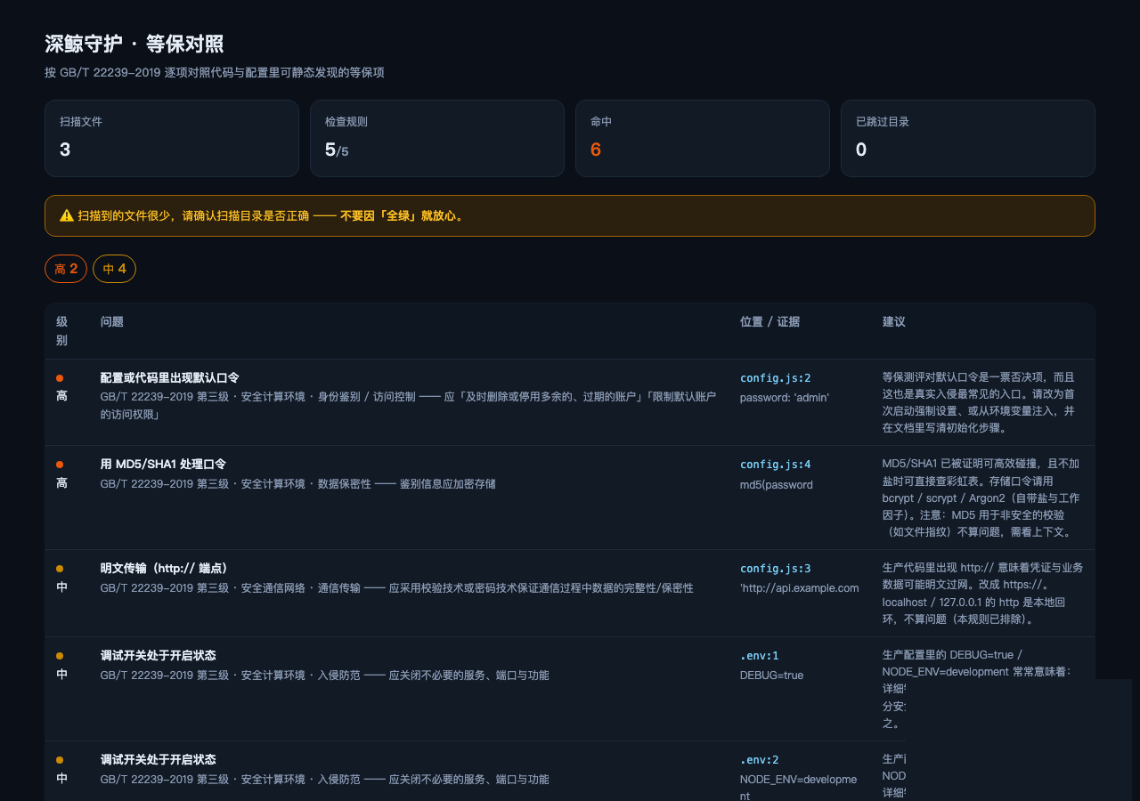Open the config.js:3 location reference
This screenshot has height=801, width=1140.
775,569
